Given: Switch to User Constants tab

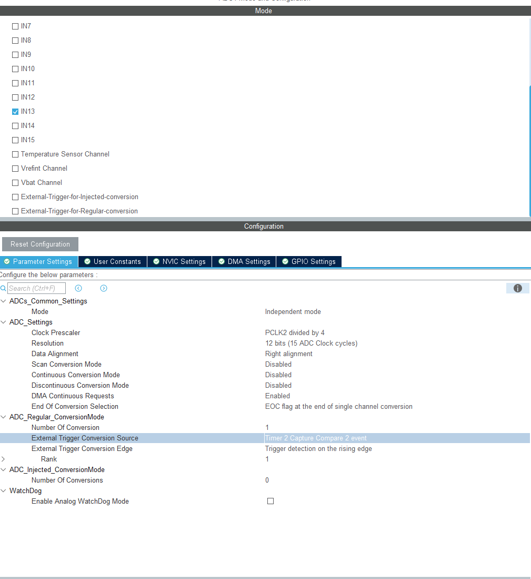Looking at the screenshot, I should (113, 261).
